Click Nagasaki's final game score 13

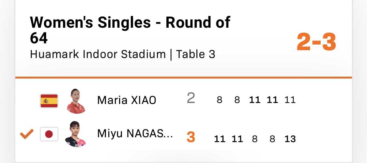pos(290,139)
